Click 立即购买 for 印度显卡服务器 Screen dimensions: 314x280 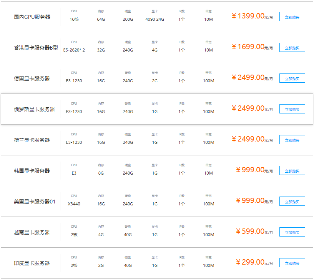[292, 262]
